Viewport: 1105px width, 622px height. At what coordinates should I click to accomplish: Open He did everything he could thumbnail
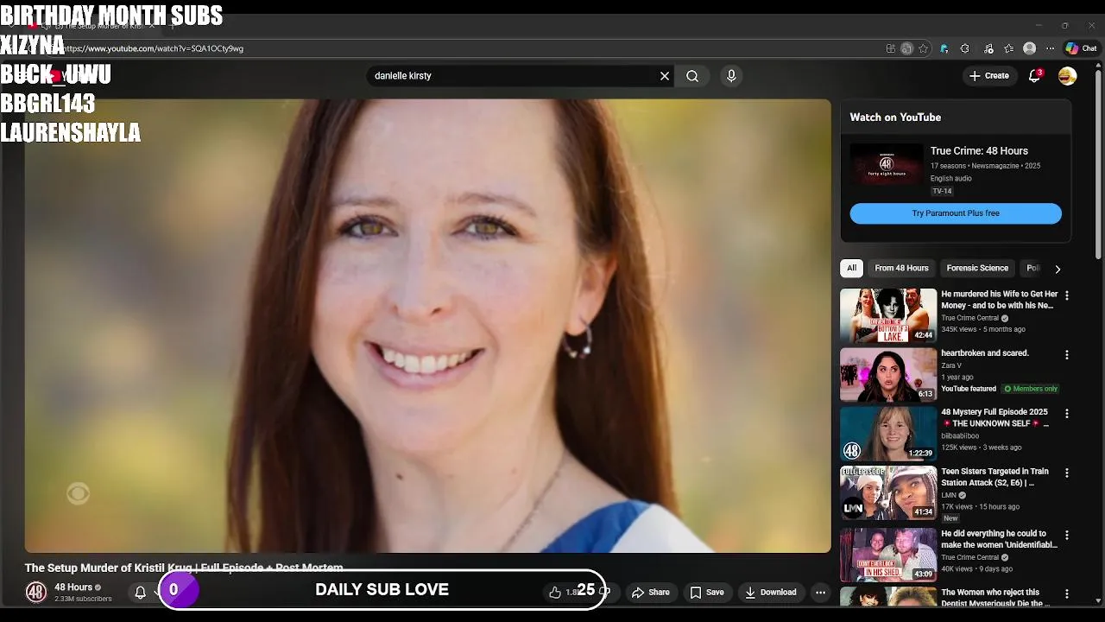coord(888,555)
